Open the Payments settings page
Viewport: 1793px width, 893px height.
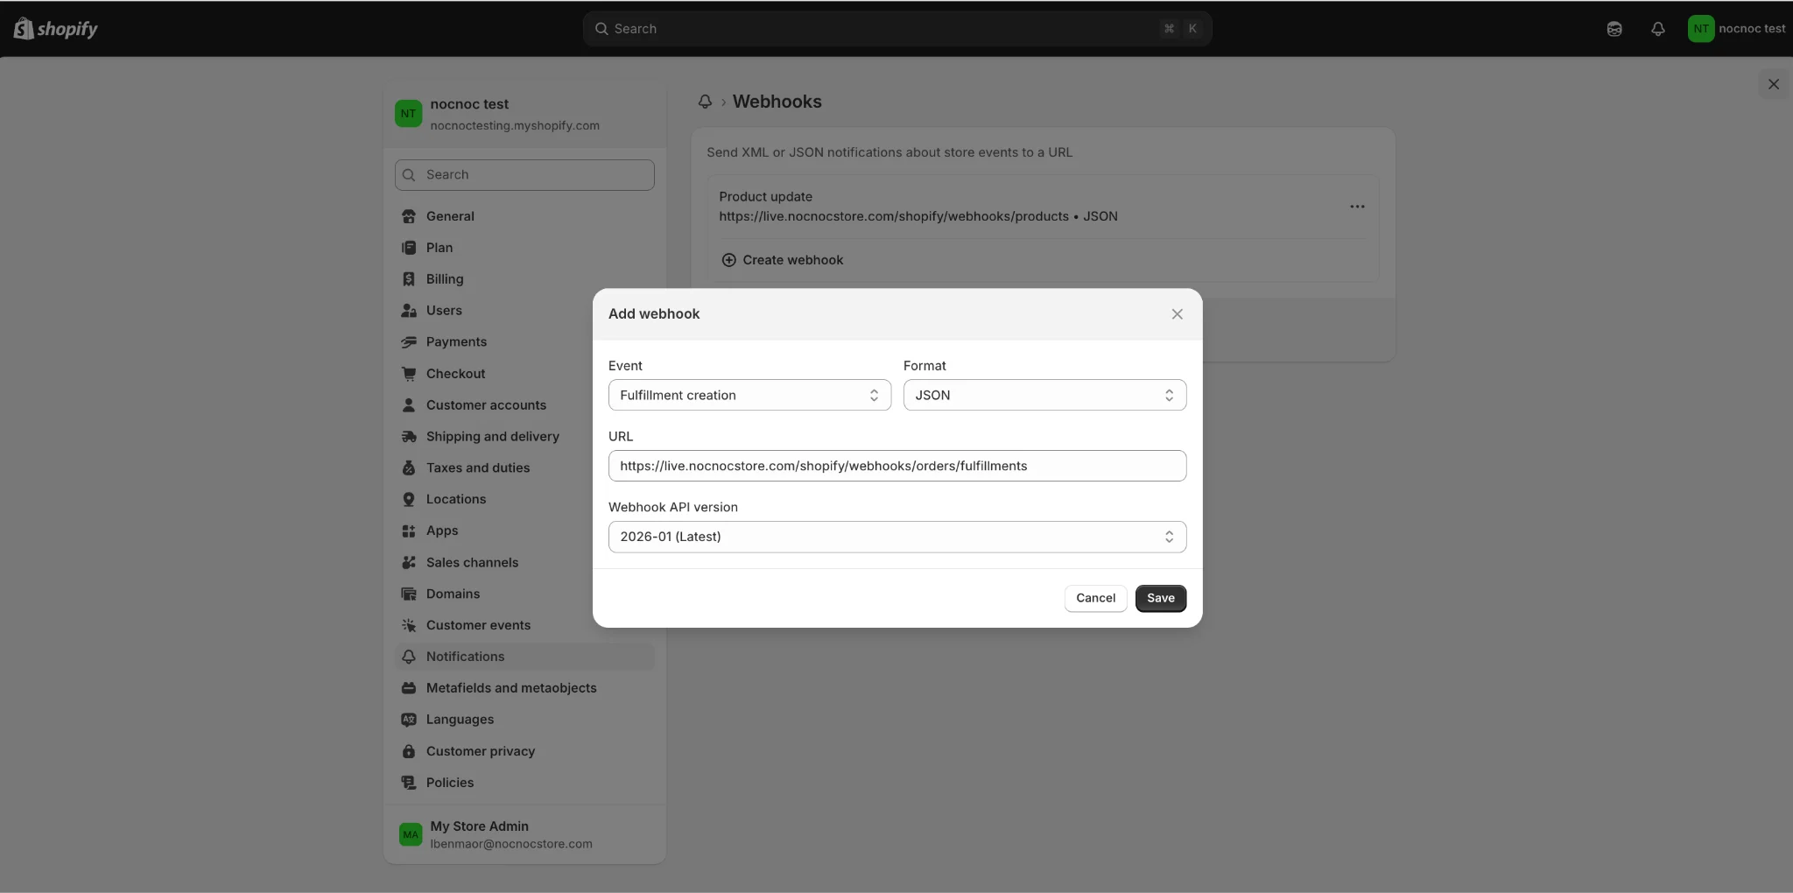[x=524, y=342]
